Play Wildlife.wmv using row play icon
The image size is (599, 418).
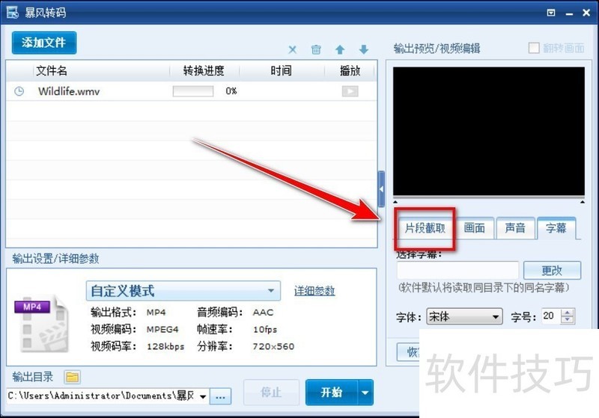pyautogui.click(x=350, y=91)
